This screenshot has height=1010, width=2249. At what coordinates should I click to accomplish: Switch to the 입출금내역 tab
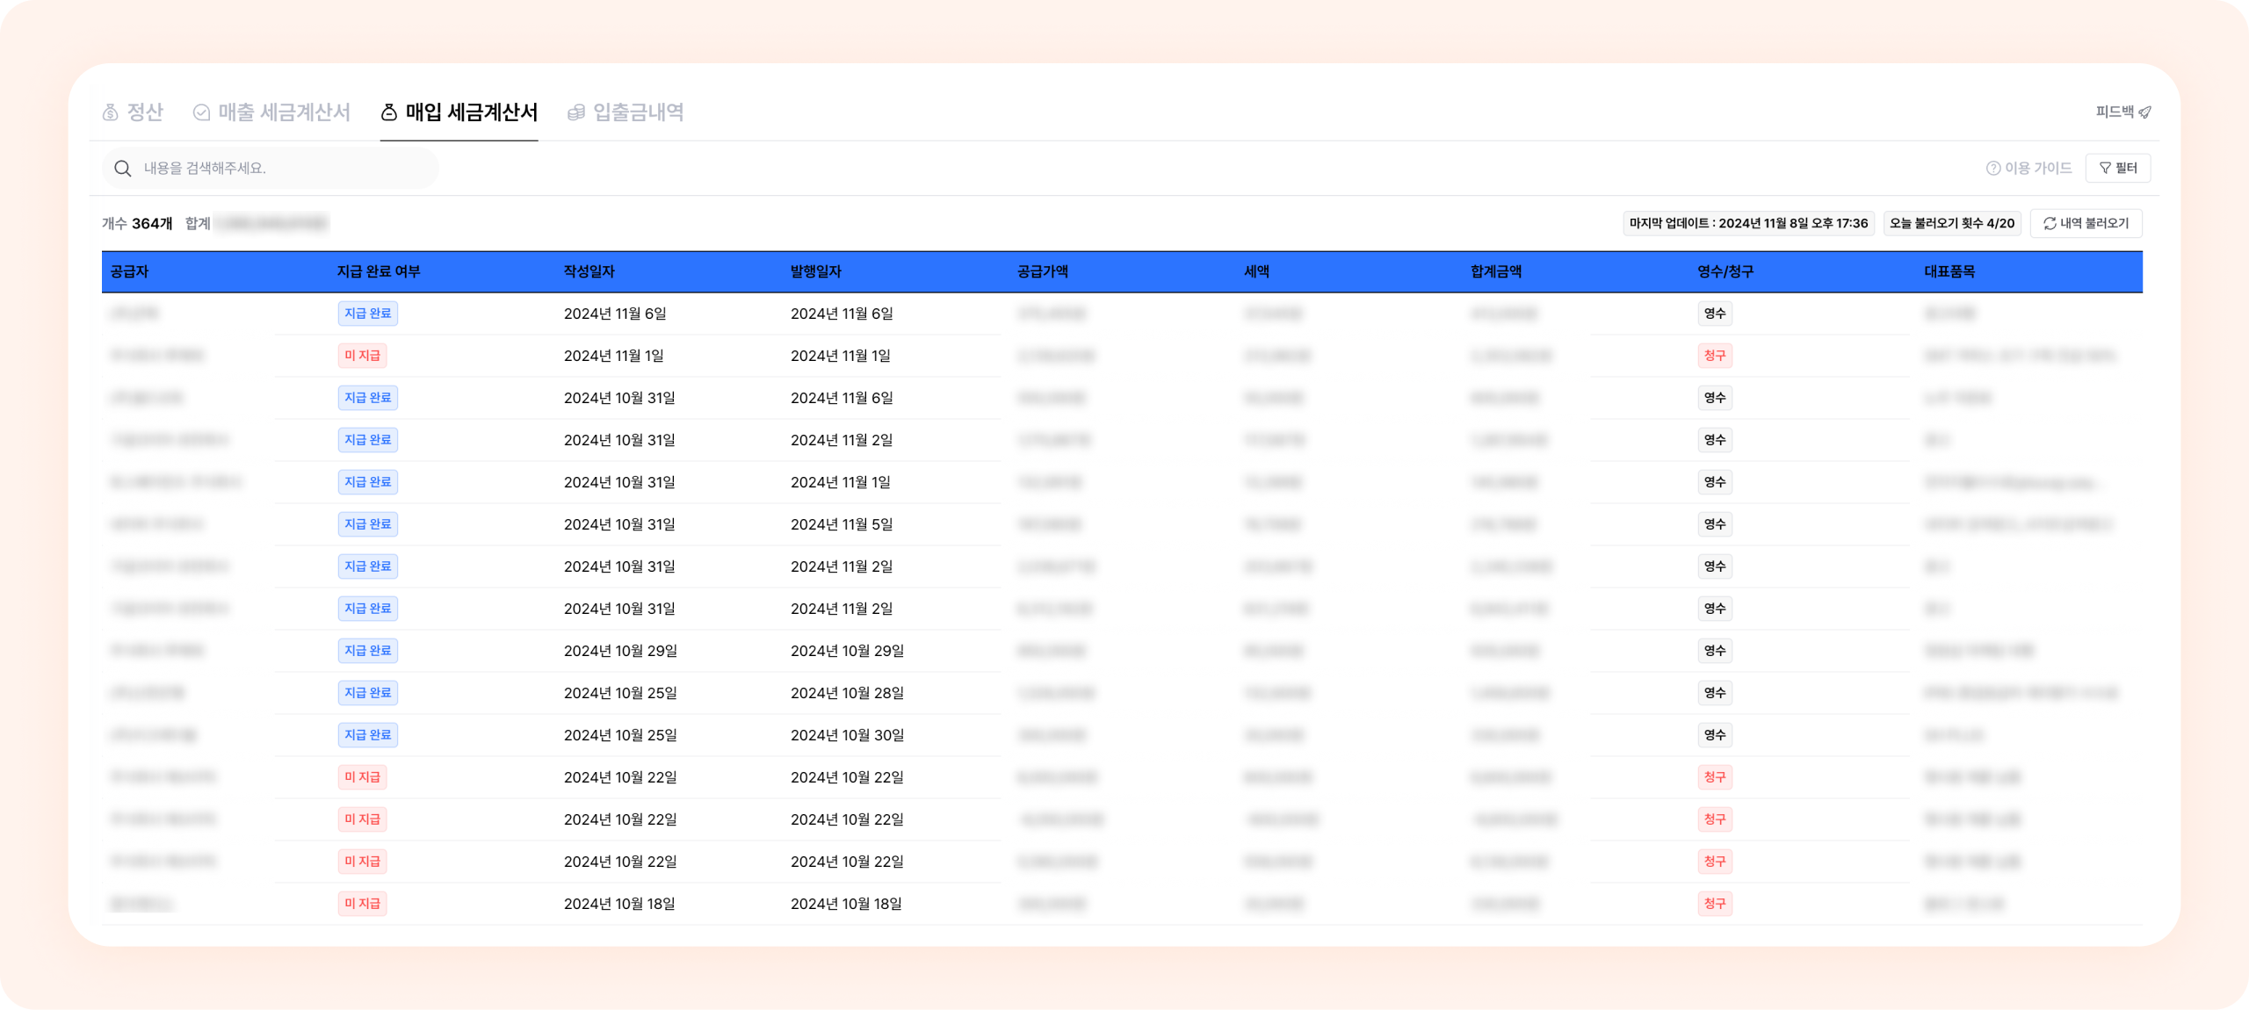[x=638, y=112]
